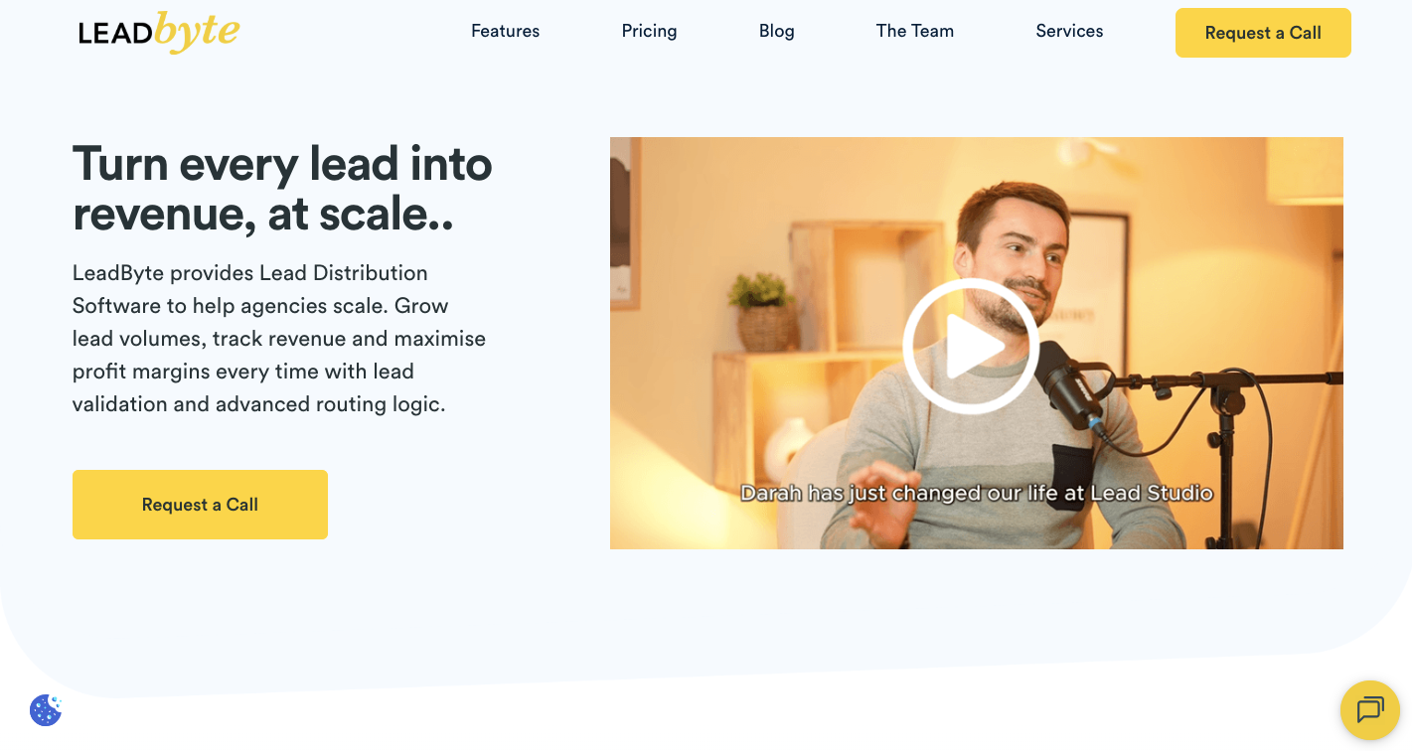Click Request a Call in header
Screen dimensions: 1412x751
tap(1263, 33)
